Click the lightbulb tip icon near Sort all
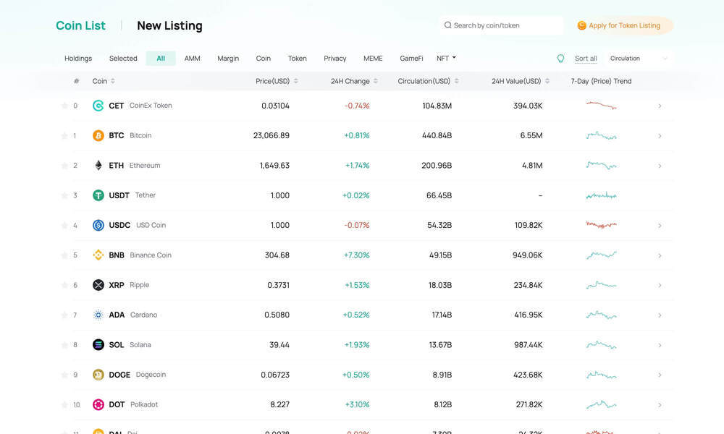 [x=560, y=59]
